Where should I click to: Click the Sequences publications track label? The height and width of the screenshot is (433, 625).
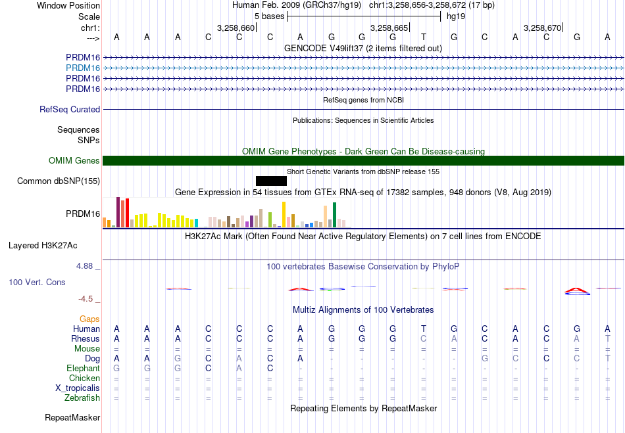pyautogui.click(x=78, y=129)
